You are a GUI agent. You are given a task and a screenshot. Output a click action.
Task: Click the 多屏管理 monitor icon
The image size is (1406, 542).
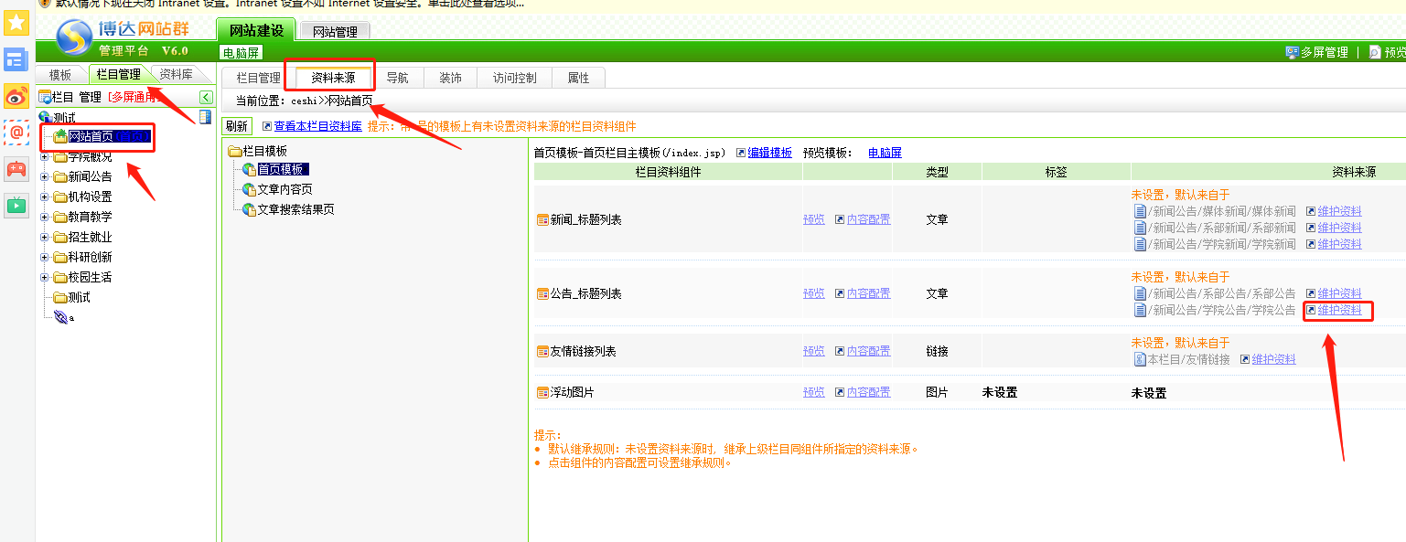click(x=1292, y=53)
